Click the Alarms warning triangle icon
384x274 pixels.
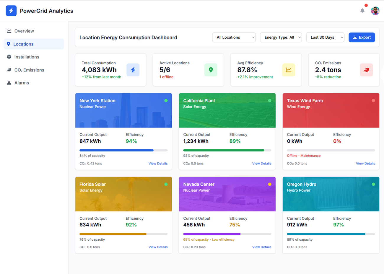(x=9, y=83)
